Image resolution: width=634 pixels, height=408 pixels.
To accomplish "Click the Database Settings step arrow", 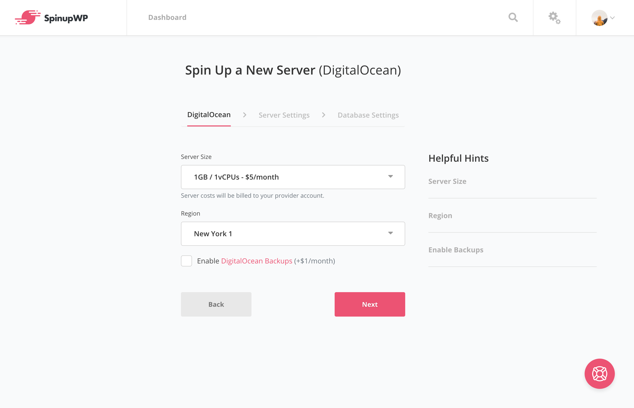I will tap(324, 115).
